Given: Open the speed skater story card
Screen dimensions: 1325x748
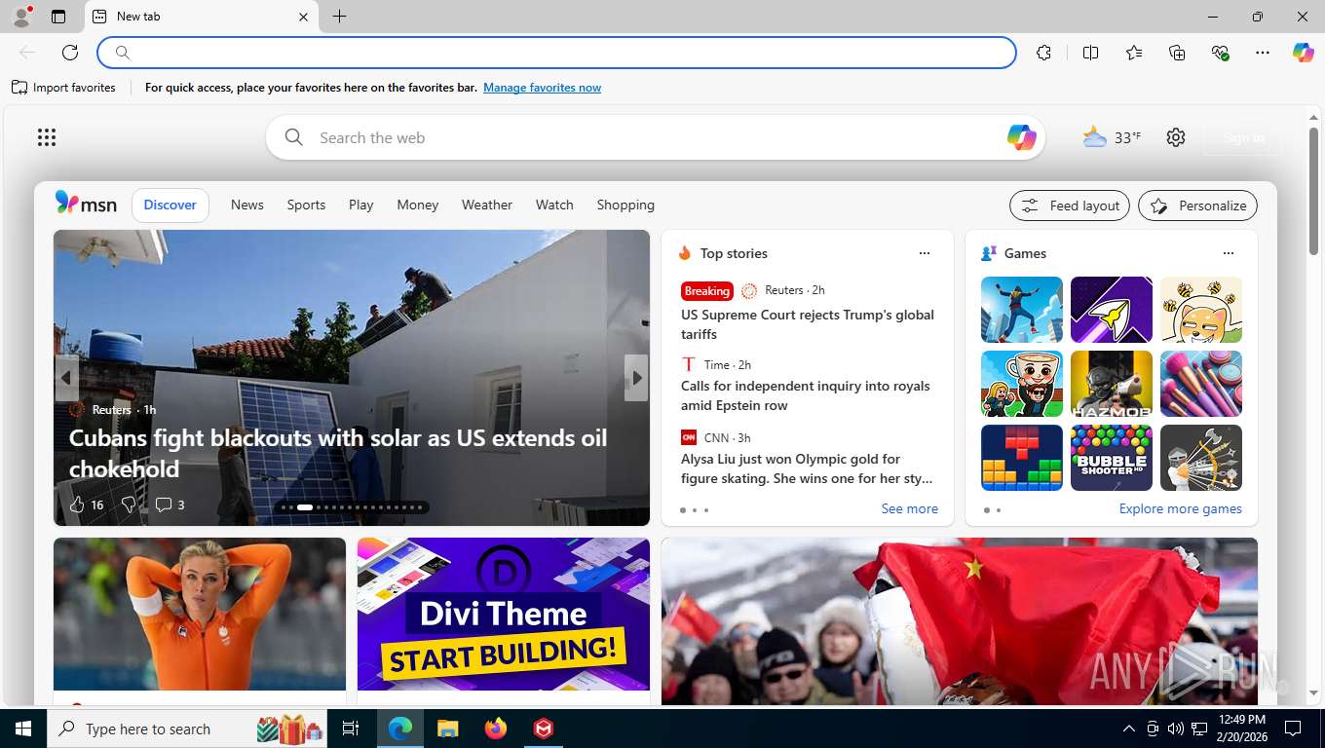Looking at the screenshot, I should [200, 619].
